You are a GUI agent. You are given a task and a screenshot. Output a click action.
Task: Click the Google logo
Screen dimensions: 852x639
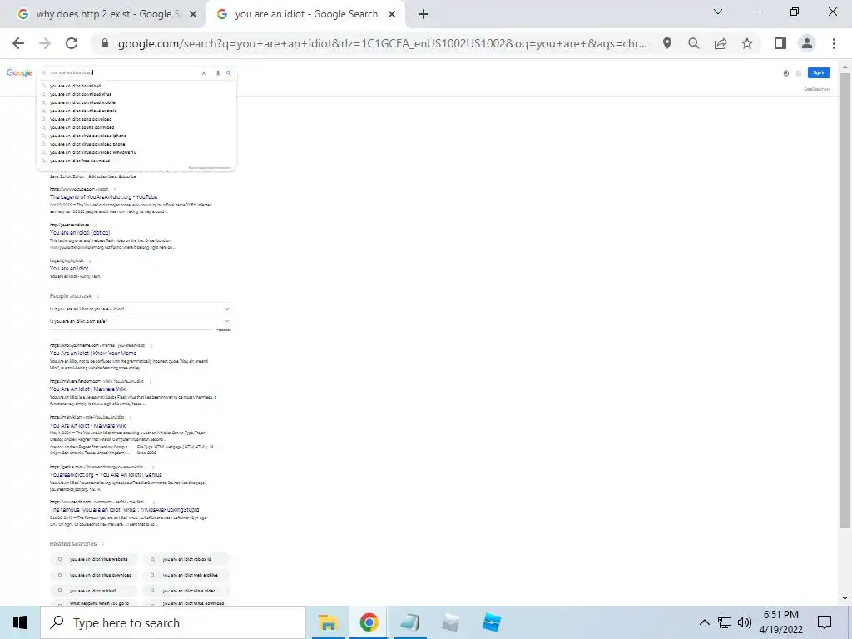[x=19, y=73]
